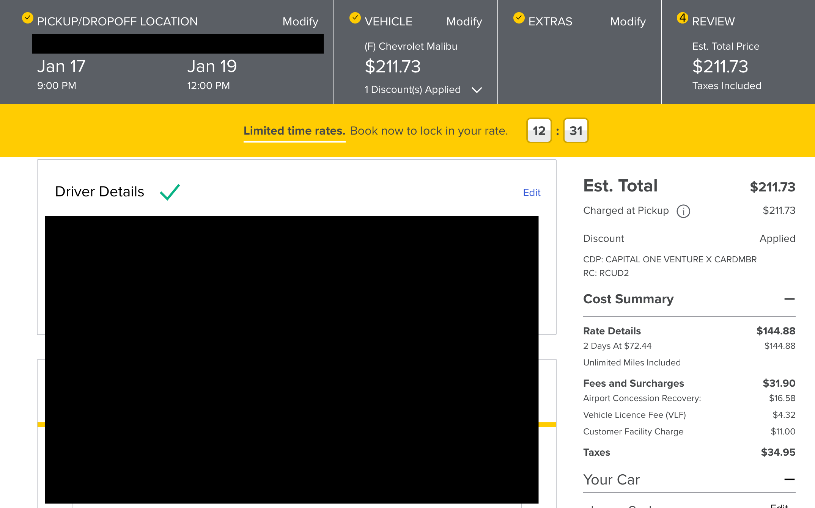
Task: Open the Limited time rates link
Action: click(x=294, y=131)
